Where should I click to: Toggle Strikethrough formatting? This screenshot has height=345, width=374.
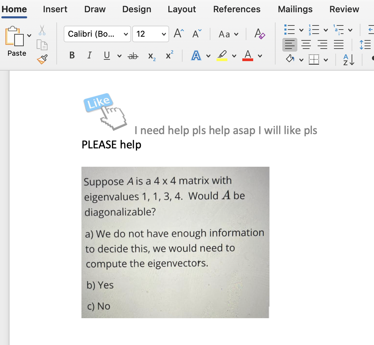tap(133, 56)
